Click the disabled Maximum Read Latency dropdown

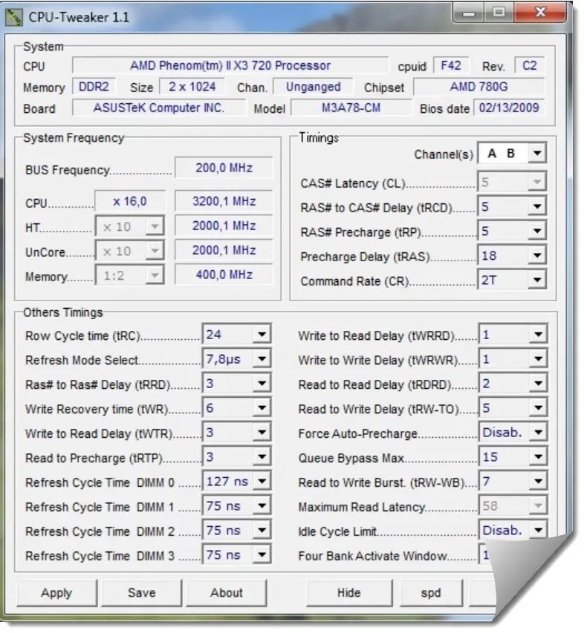pyautogui.click(x=513, y=505)
